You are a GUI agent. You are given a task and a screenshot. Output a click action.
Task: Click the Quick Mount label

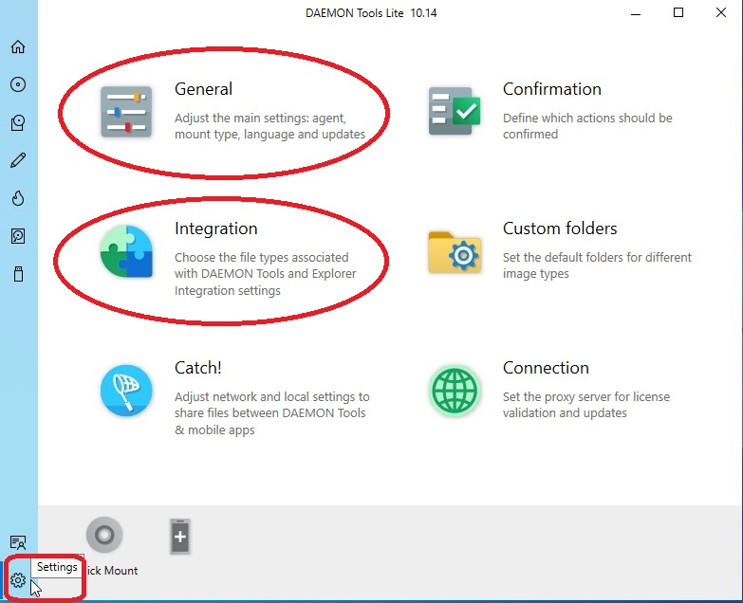(x=112, y=571)
